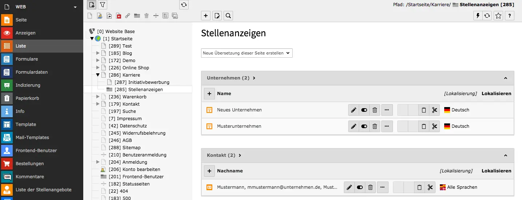The height and width of the screenshot is (200, 522).
Task: Click the search magnifier in the toolbar
Action: 228,16
